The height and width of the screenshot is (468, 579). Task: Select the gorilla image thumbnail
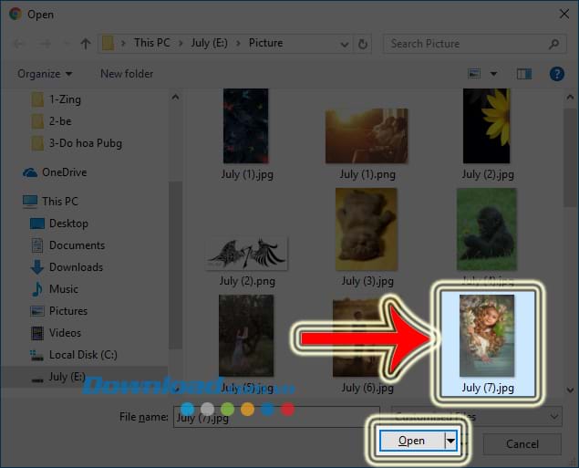tap(487, 229)
